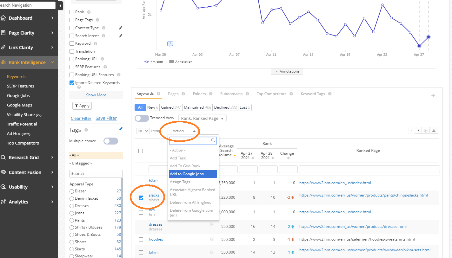Go to next page of keyword results

(x=419, y=131)
